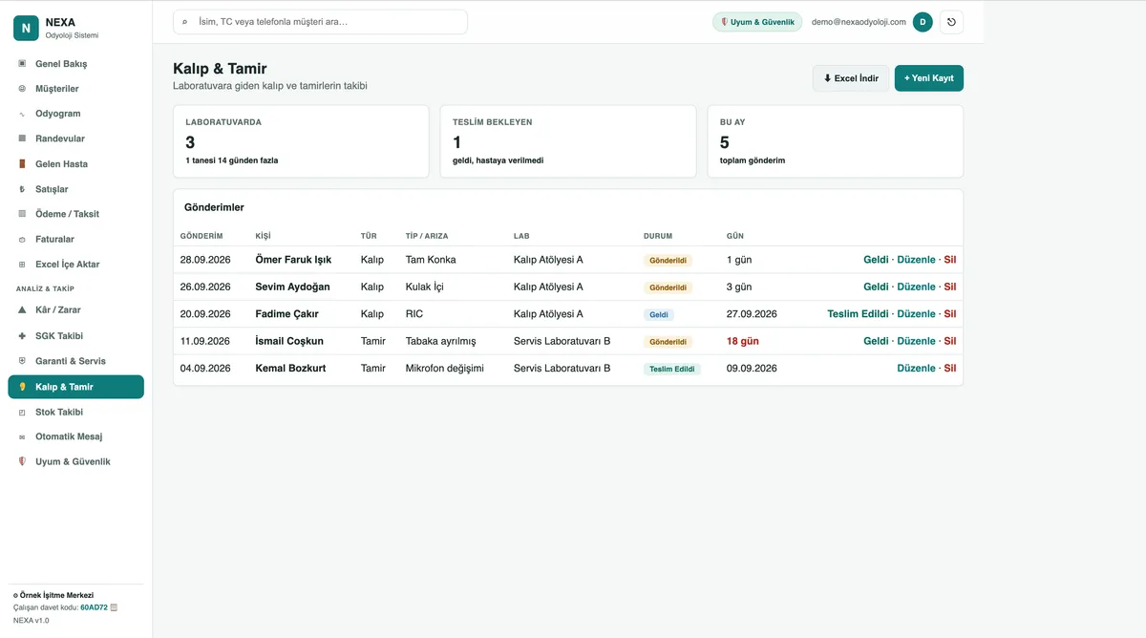
Task: Click the Mikrofon değişimi cell
Action: point(445,368)
